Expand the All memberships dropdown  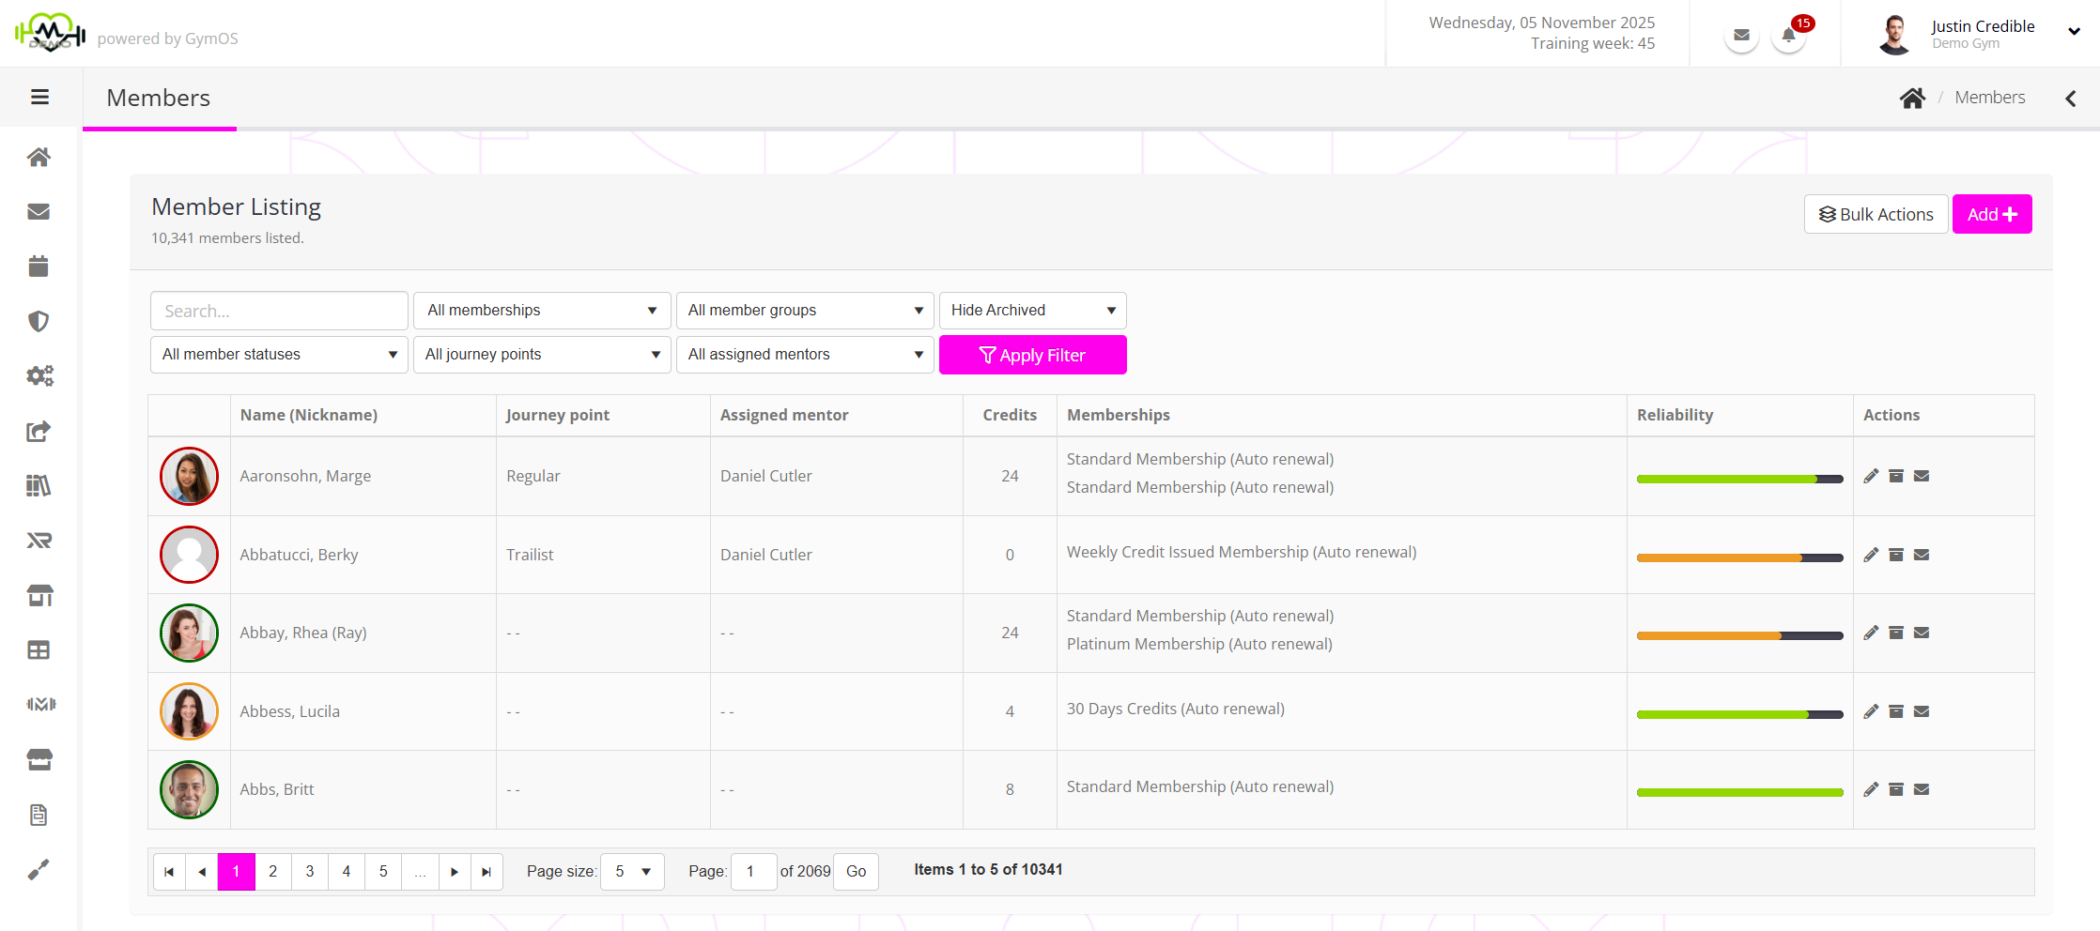coord(542,311)
